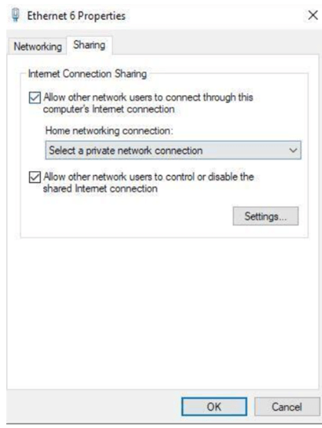Viewport: 322px width, 428px height.
Task: Click the 'Ethernet 6 Properties' title text
Action: pyautogui.click(x=76, y=16)
